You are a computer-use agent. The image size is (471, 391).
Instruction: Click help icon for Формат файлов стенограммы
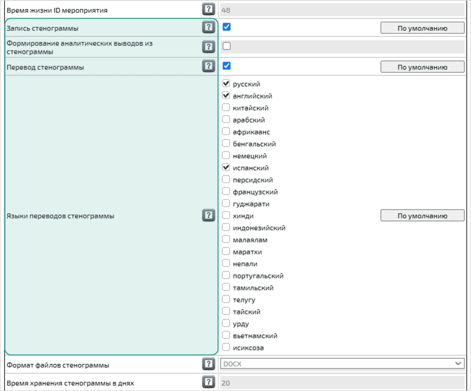(x=209, y=364)
